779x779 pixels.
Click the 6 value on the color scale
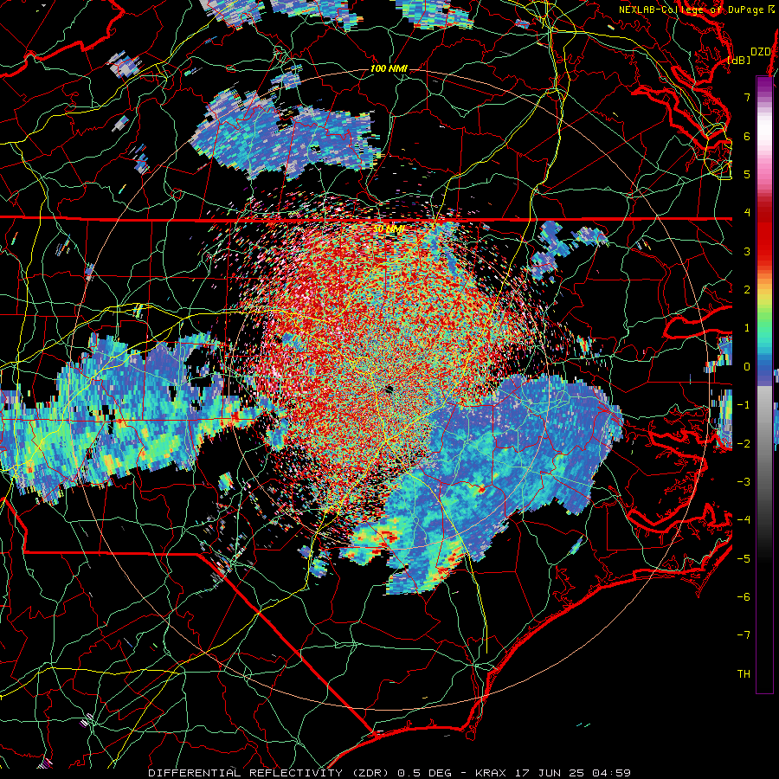tap(747, 136)
